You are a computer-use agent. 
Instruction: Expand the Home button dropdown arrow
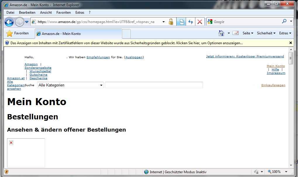tap(229, 33)
